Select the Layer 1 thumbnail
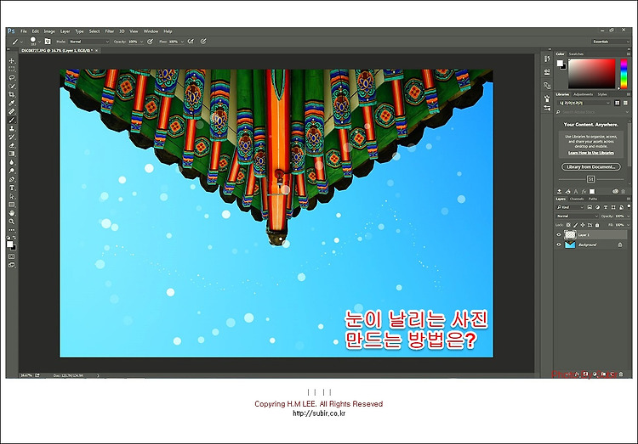Image resolution: width=638 pixels, height=444 pixels. (570, 235)
